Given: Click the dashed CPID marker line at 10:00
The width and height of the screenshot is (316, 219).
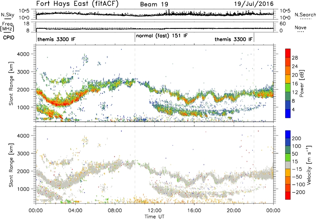Looking at the screenshot, I should (135, 83).
